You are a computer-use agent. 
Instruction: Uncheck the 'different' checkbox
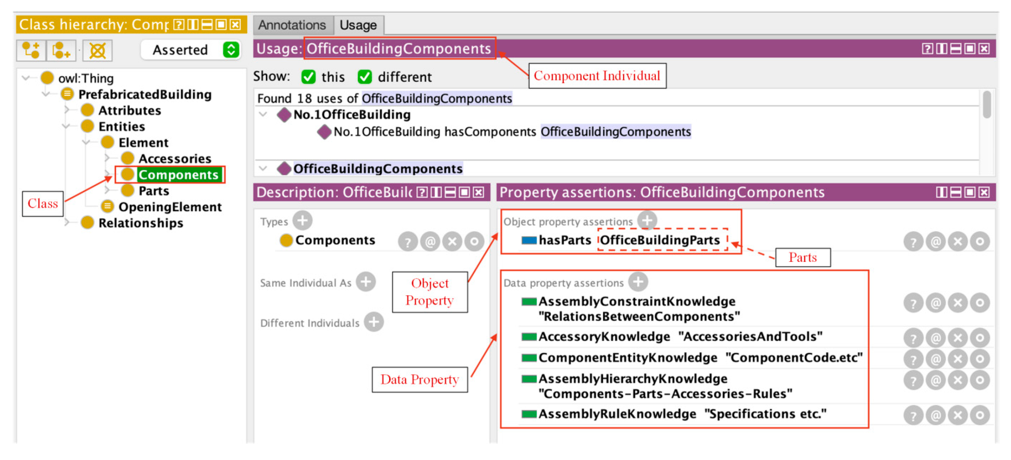click(x=365, y=76)
